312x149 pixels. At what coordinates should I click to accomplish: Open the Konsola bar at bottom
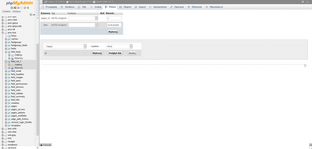(46, 145)
